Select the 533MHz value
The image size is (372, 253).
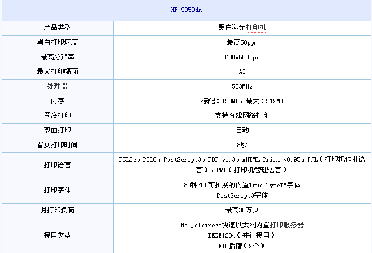(x=242, y=86)
